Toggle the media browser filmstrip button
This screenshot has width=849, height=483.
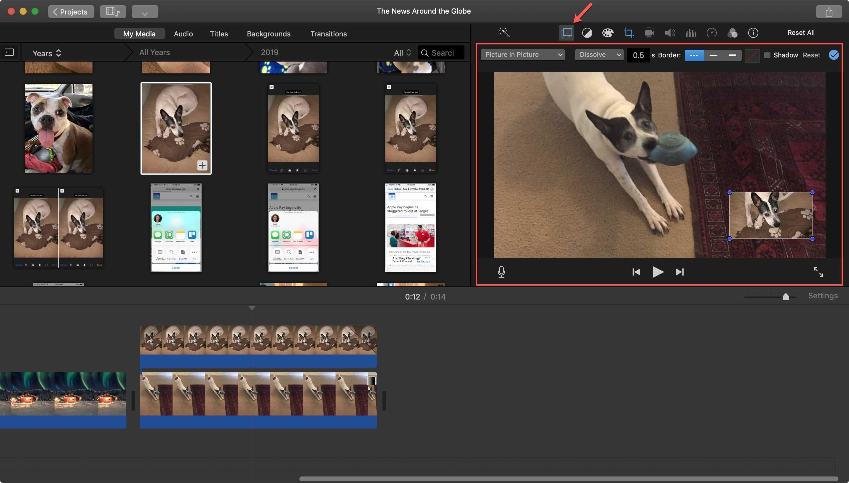click(113, 12)
